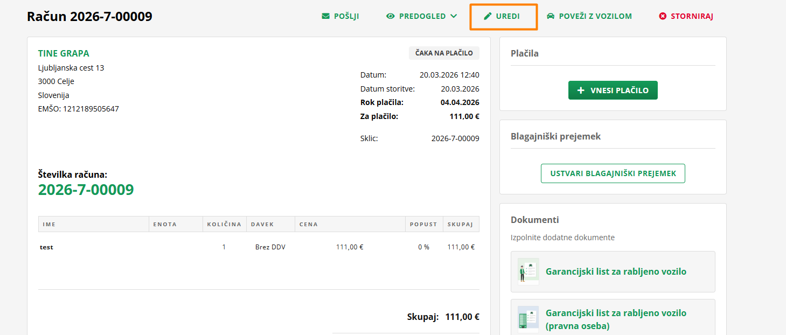Image resolution: width=786 pixels, height=335 pixels.
Task: Open customer link Tine Grapa
Action: point(64,53)
